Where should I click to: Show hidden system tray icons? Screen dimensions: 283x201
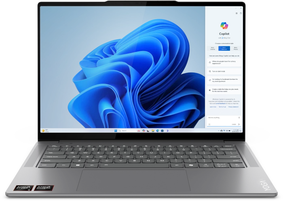pos(219,131)
